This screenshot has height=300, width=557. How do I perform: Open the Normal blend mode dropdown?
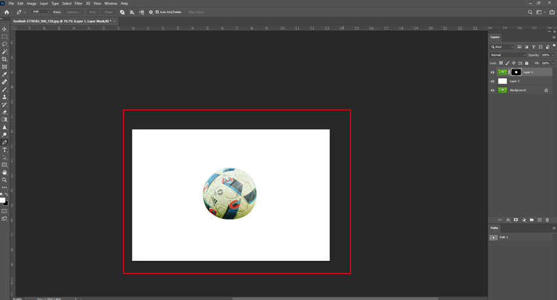click(508, 55)
